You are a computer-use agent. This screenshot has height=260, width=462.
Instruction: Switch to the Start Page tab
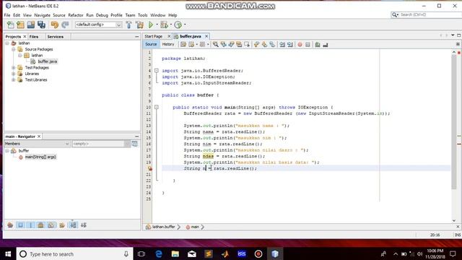coord(154,36)
